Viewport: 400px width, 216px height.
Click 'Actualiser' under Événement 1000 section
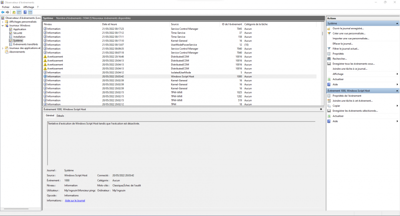pos(338,116)
